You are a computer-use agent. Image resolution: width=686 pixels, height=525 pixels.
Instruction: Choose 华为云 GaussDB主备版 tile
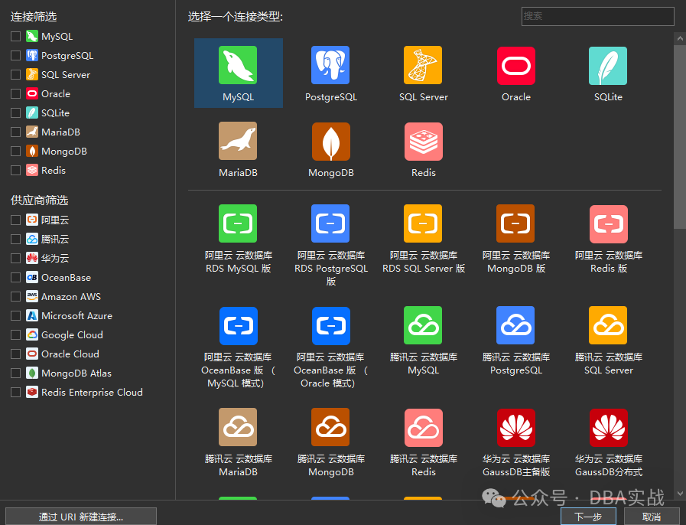pos(515,442)
